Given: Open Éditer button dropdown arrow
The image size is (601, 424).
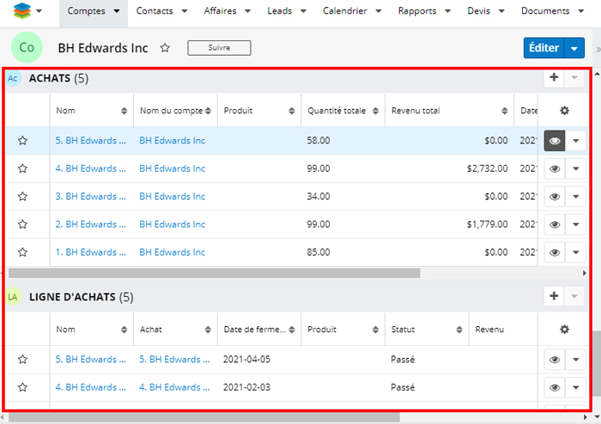Looking at the screenshot, I should click(x=574, y=48).
